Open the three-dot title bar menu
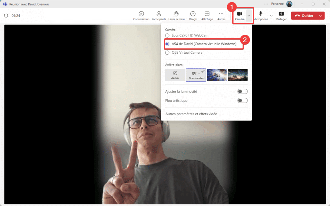The width and height of the screenshot is (330, 206). click(x=266, y=4)
